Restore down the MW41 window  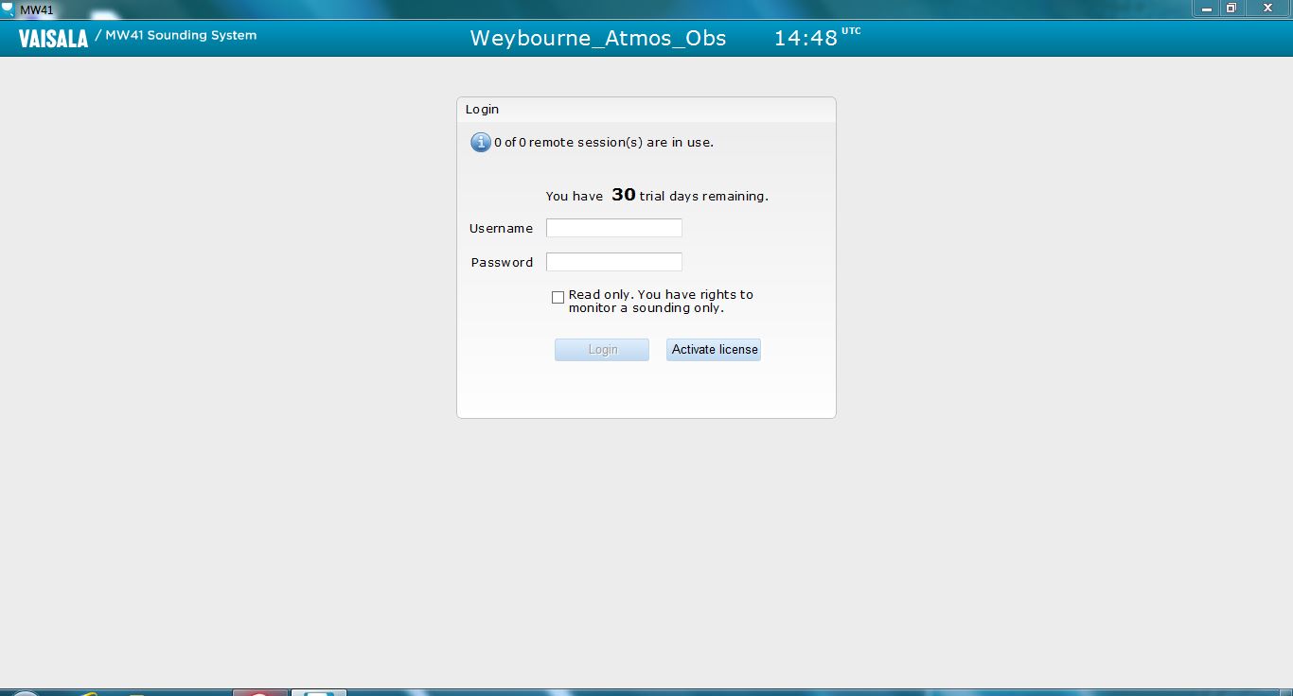click(1231, 9)
